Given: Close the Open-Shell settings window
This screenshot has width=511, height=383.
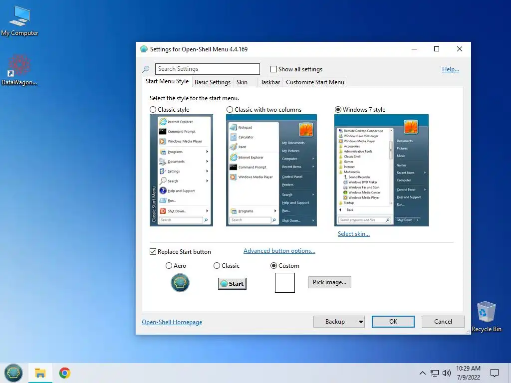Looking at the screenshot, I should (460, 49).
